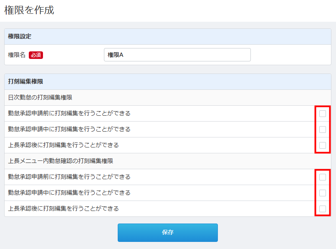The image size is (336, 249).
Task: Enable 勤怠承認申請前 checkbox under 上長メニュー section
Action: tap(322, 177)
